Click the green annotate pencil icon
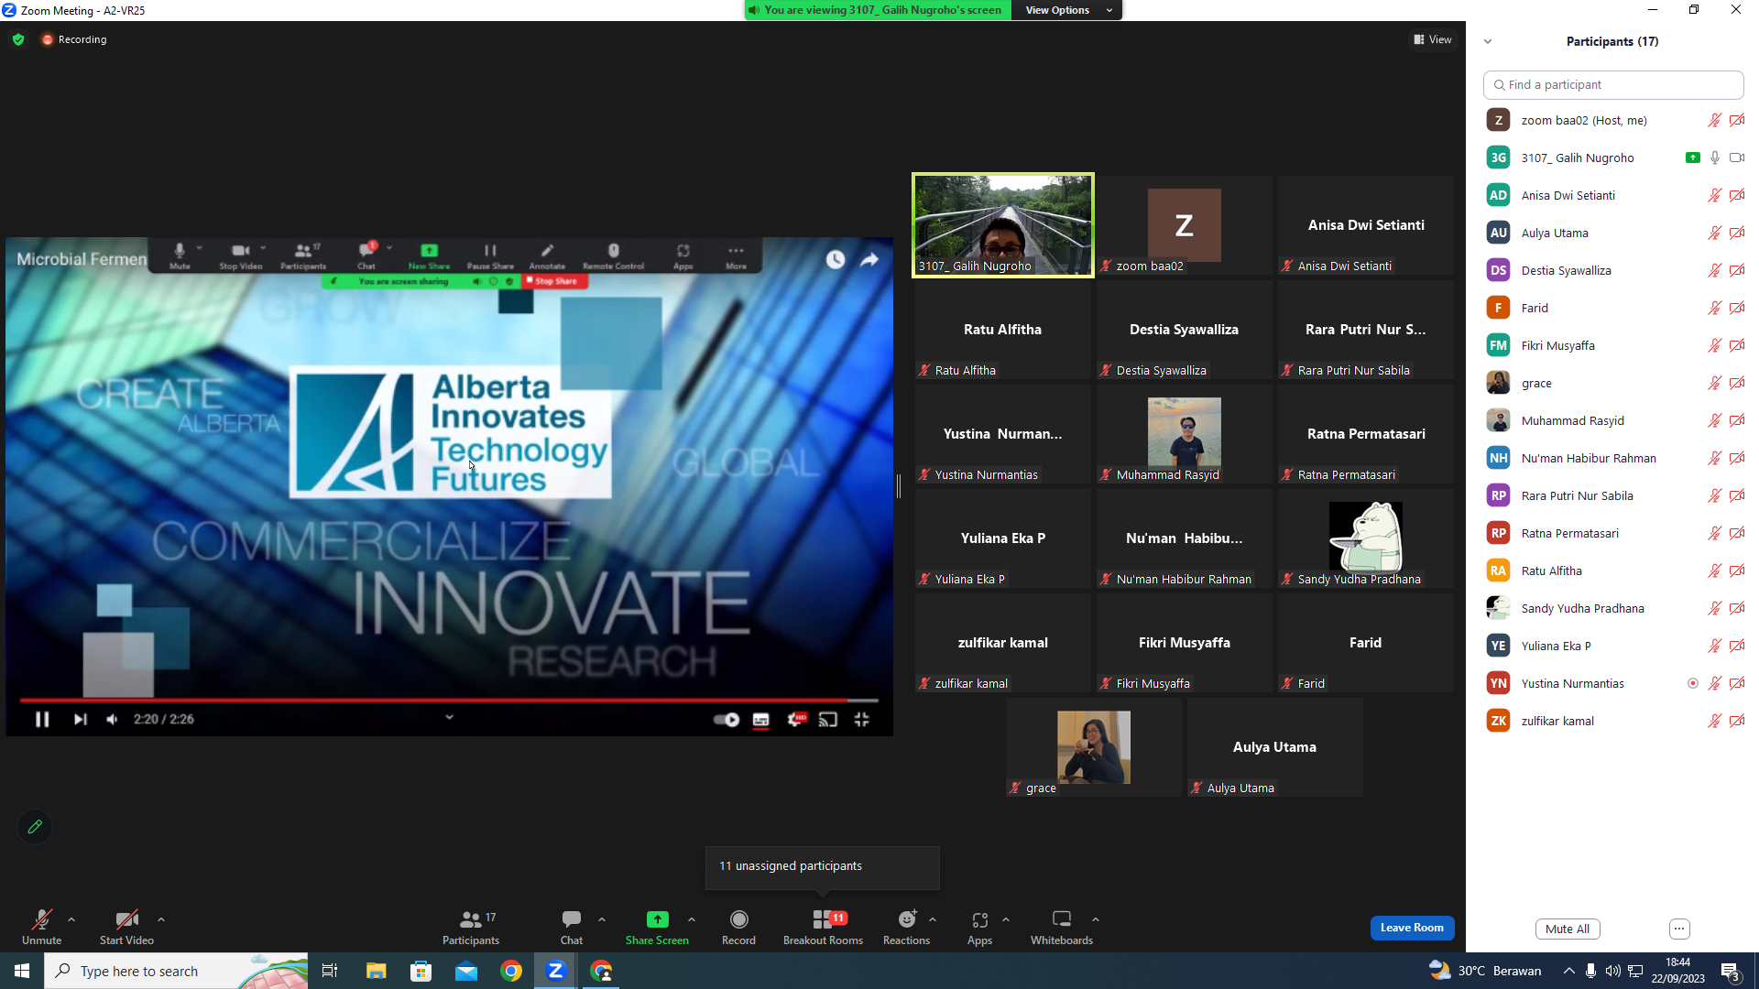 [x=35, y=827]
